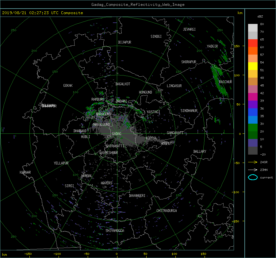The image size is (276, 258).
Task: Click the legend scale value 80
Action: (x=262, y=24)
